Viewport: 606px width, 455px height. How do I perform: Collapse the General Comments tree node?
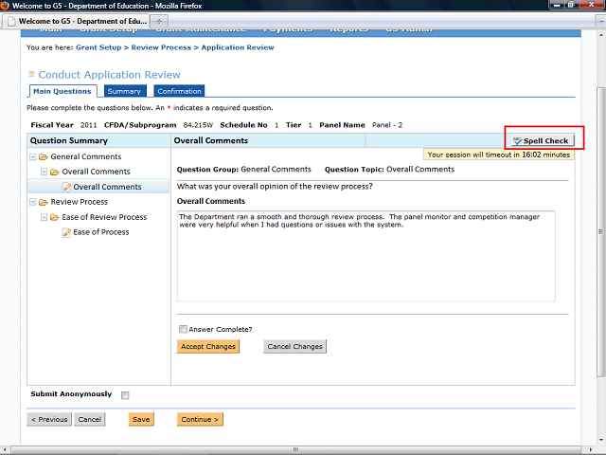(x=33, y=156)
